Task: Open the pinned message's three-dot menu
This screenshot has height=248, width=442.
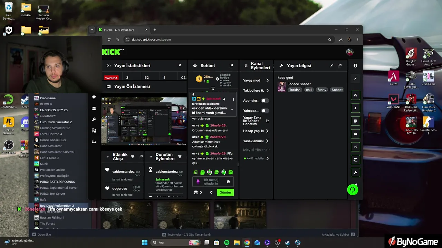Action: 233,99
